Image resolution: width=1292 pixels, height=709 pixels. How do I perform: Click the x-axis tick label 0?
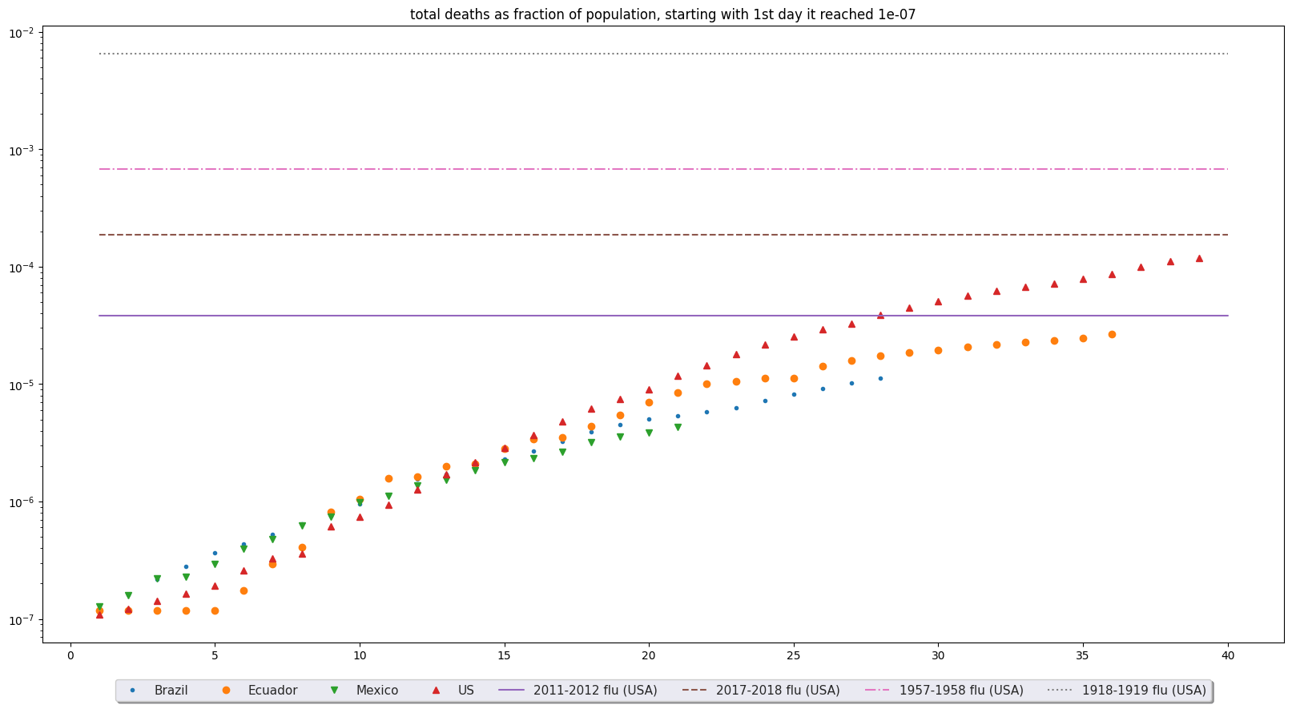click(x=70, y=656)
